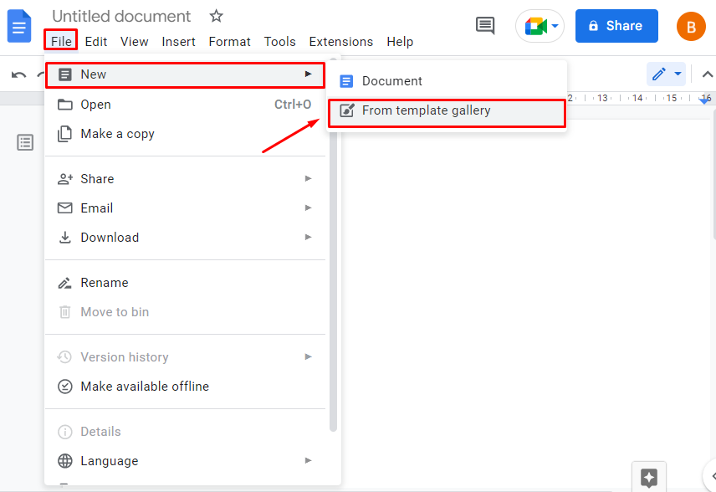Screen dimensions: 716x492
Task: Open the Extensions menu
Action: [x=341, y=42]
